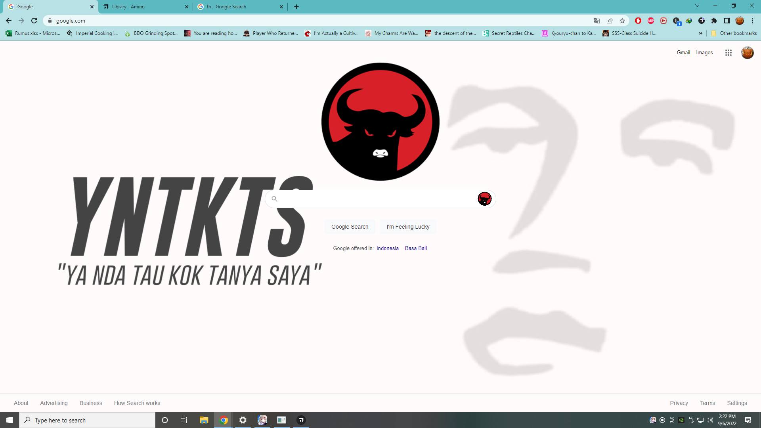Open the overflow bookmarks chevron
Viewport: 761px width, 428px height.
tap(700, 33)
